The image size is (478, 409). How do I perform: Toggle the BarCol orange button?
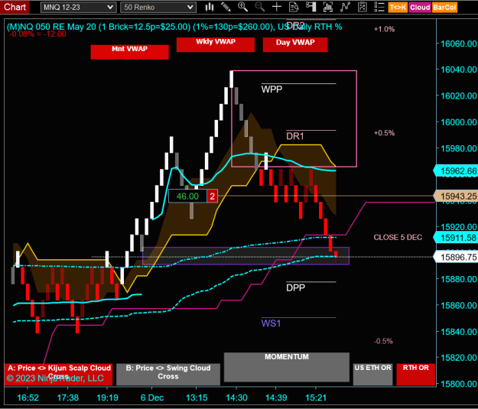444,8
